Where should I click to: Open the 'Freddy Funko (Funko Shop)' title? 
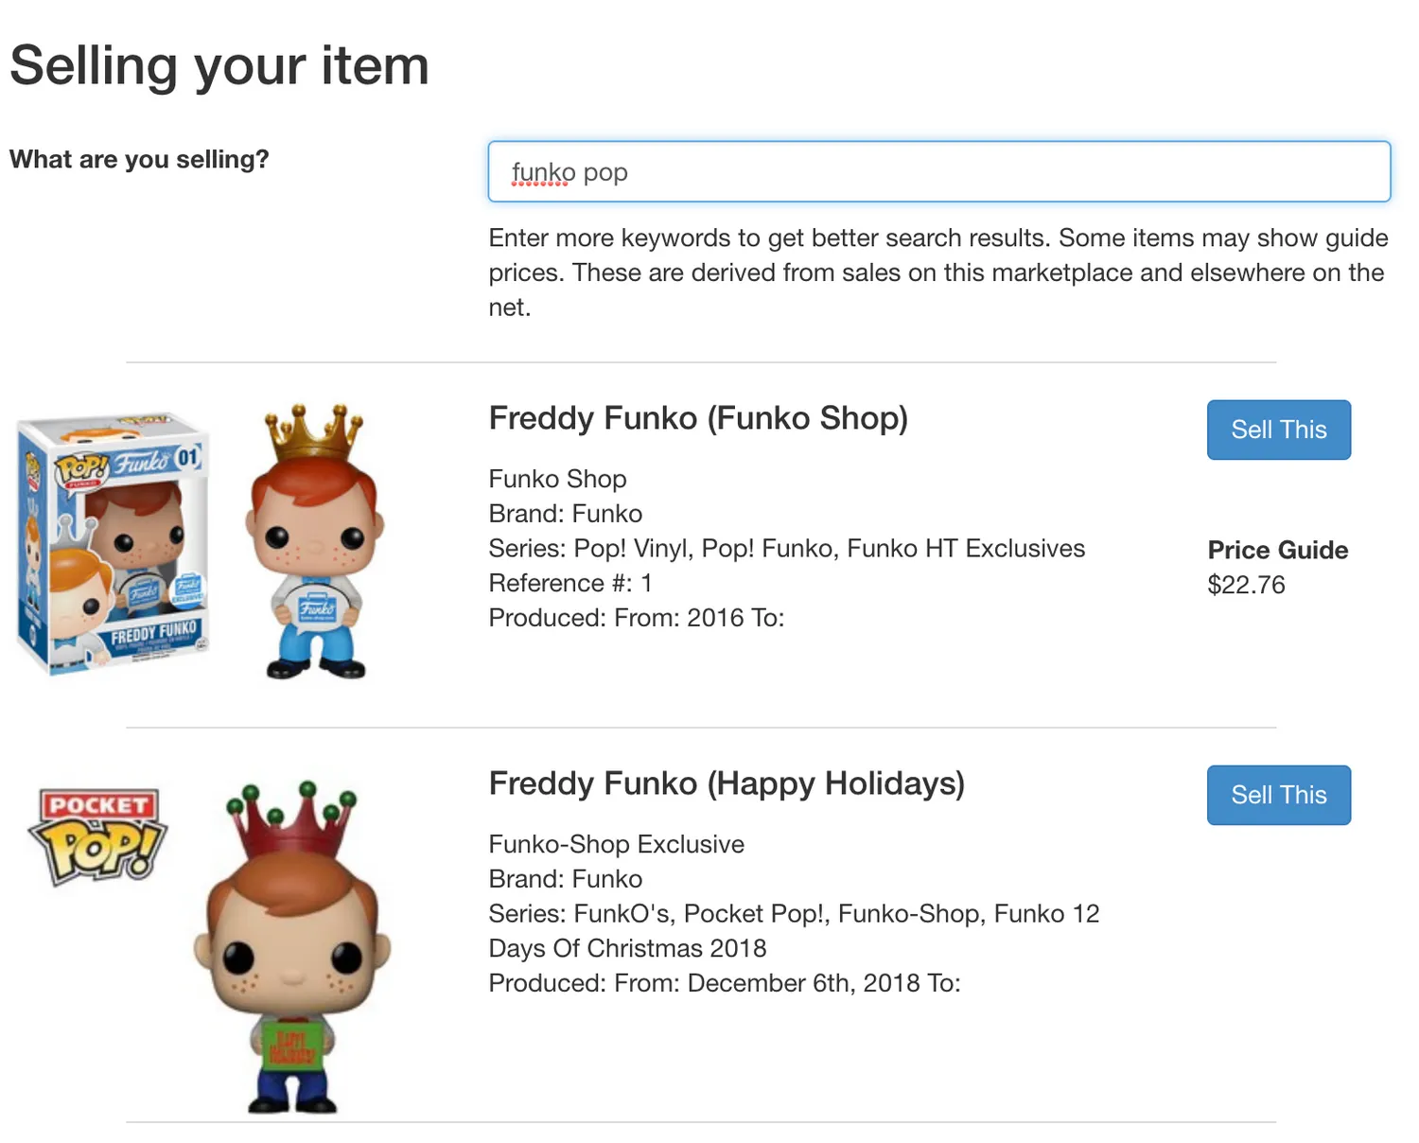[x=698, y=418]
